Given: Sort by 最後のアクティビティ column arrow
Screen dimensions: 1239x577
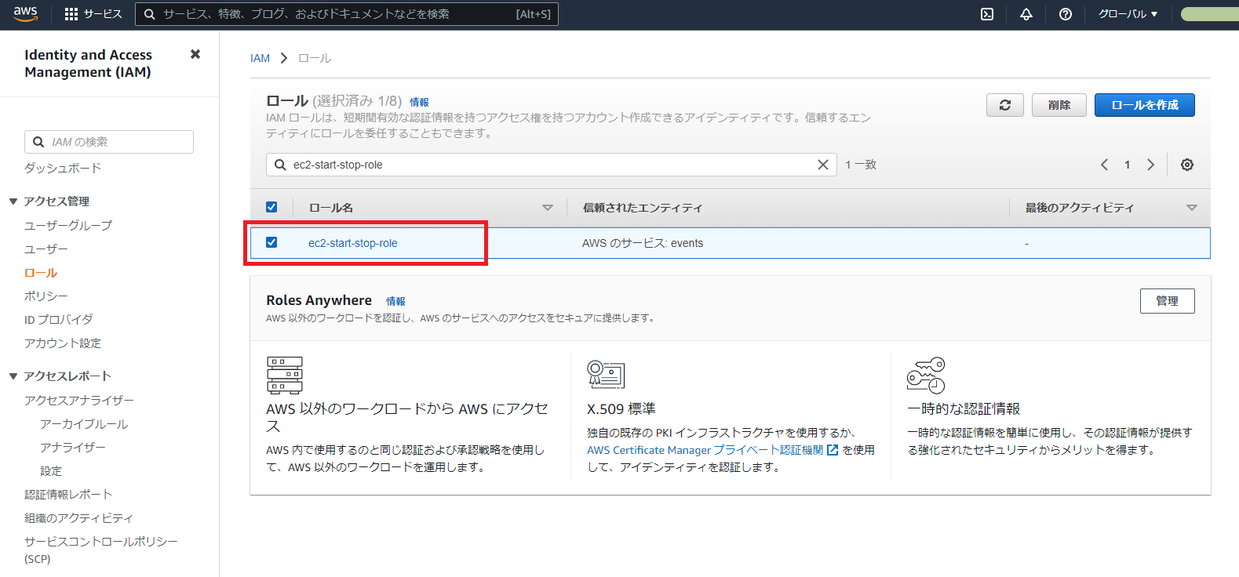Looking at the screenshot, I should pyautogui.click(x=1192, y=208).
